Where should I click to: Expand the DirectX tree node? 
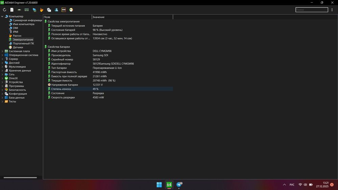click(2, 78)
